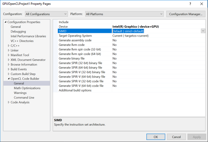Select VC++ Directories in the tree

point(22,41)
